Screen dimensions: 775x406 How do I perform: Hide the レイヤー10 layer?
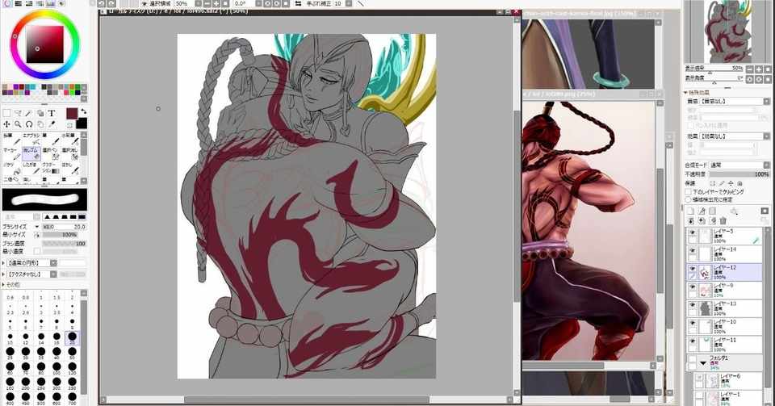(693, 324)
